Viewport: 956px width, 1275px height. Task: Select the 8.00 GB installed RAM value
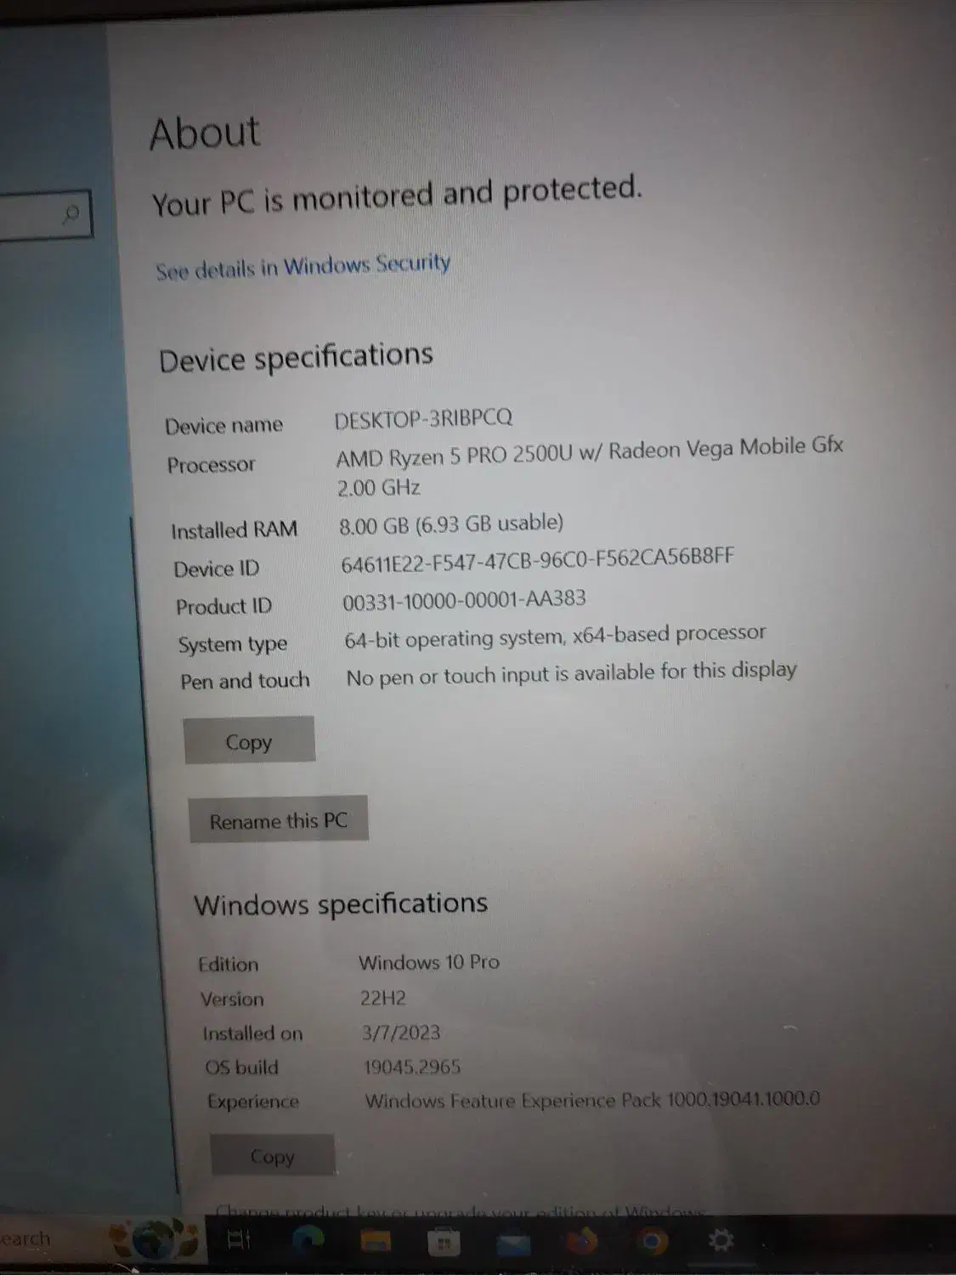(451, 524)
